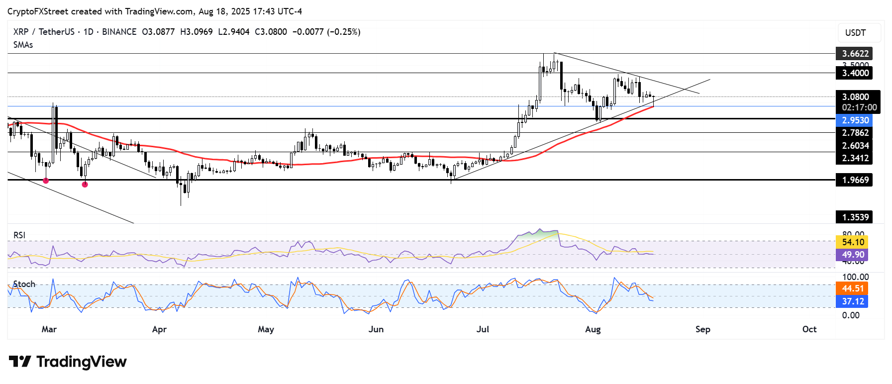Click the 3.4000 resistance price label

pyautogui.click(x=855, y=73)
